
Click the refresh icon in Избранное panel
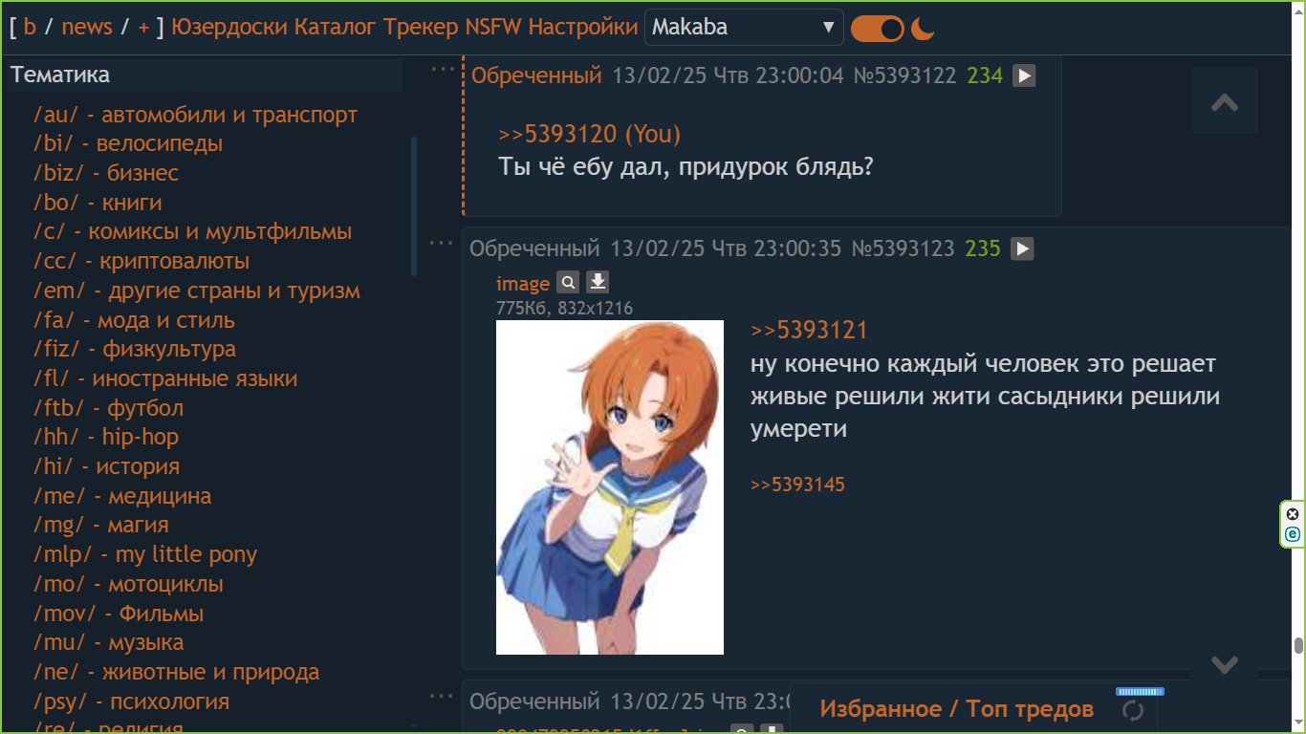1133,710
